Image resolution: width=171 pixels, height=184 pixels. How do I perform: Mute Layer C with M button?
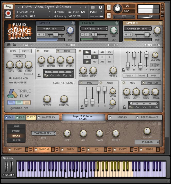126,35
